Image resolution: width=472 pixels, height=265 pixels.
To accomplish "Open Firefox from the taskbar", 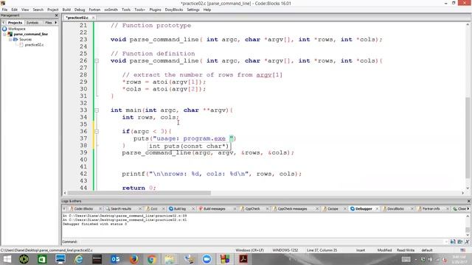I will 133,259.
